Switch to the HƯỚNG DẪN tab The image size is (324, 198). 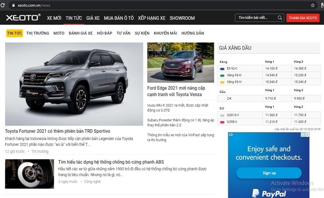coord(193,33)
